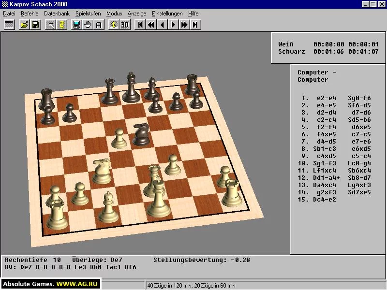Screen dimensions: 387x290
Task: Click the Schwarz clock row
Action: (328, 52)
